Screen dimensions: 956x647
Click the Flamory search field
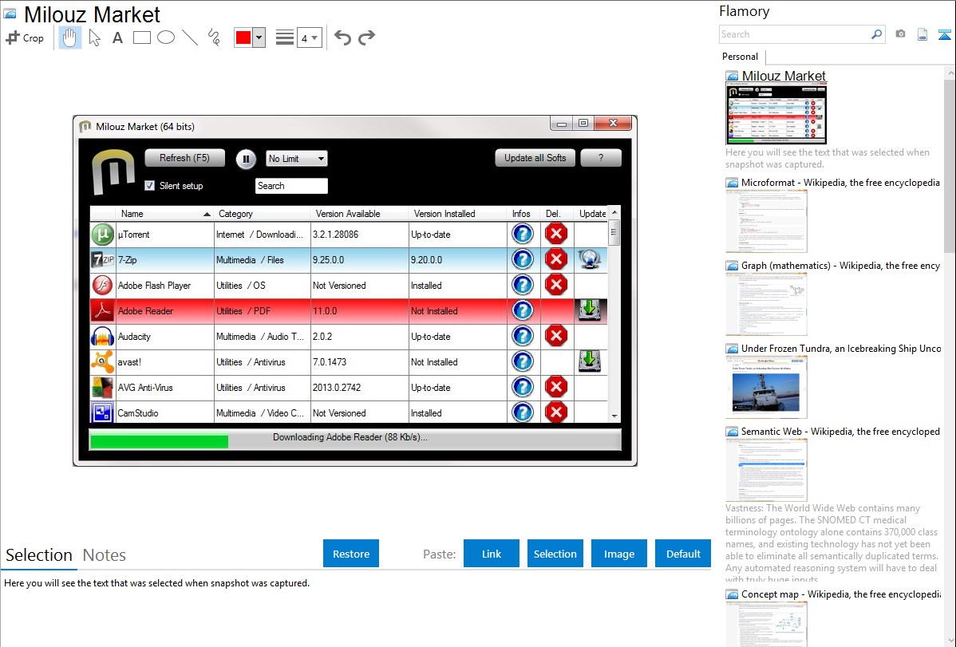(x=794, y=34)
